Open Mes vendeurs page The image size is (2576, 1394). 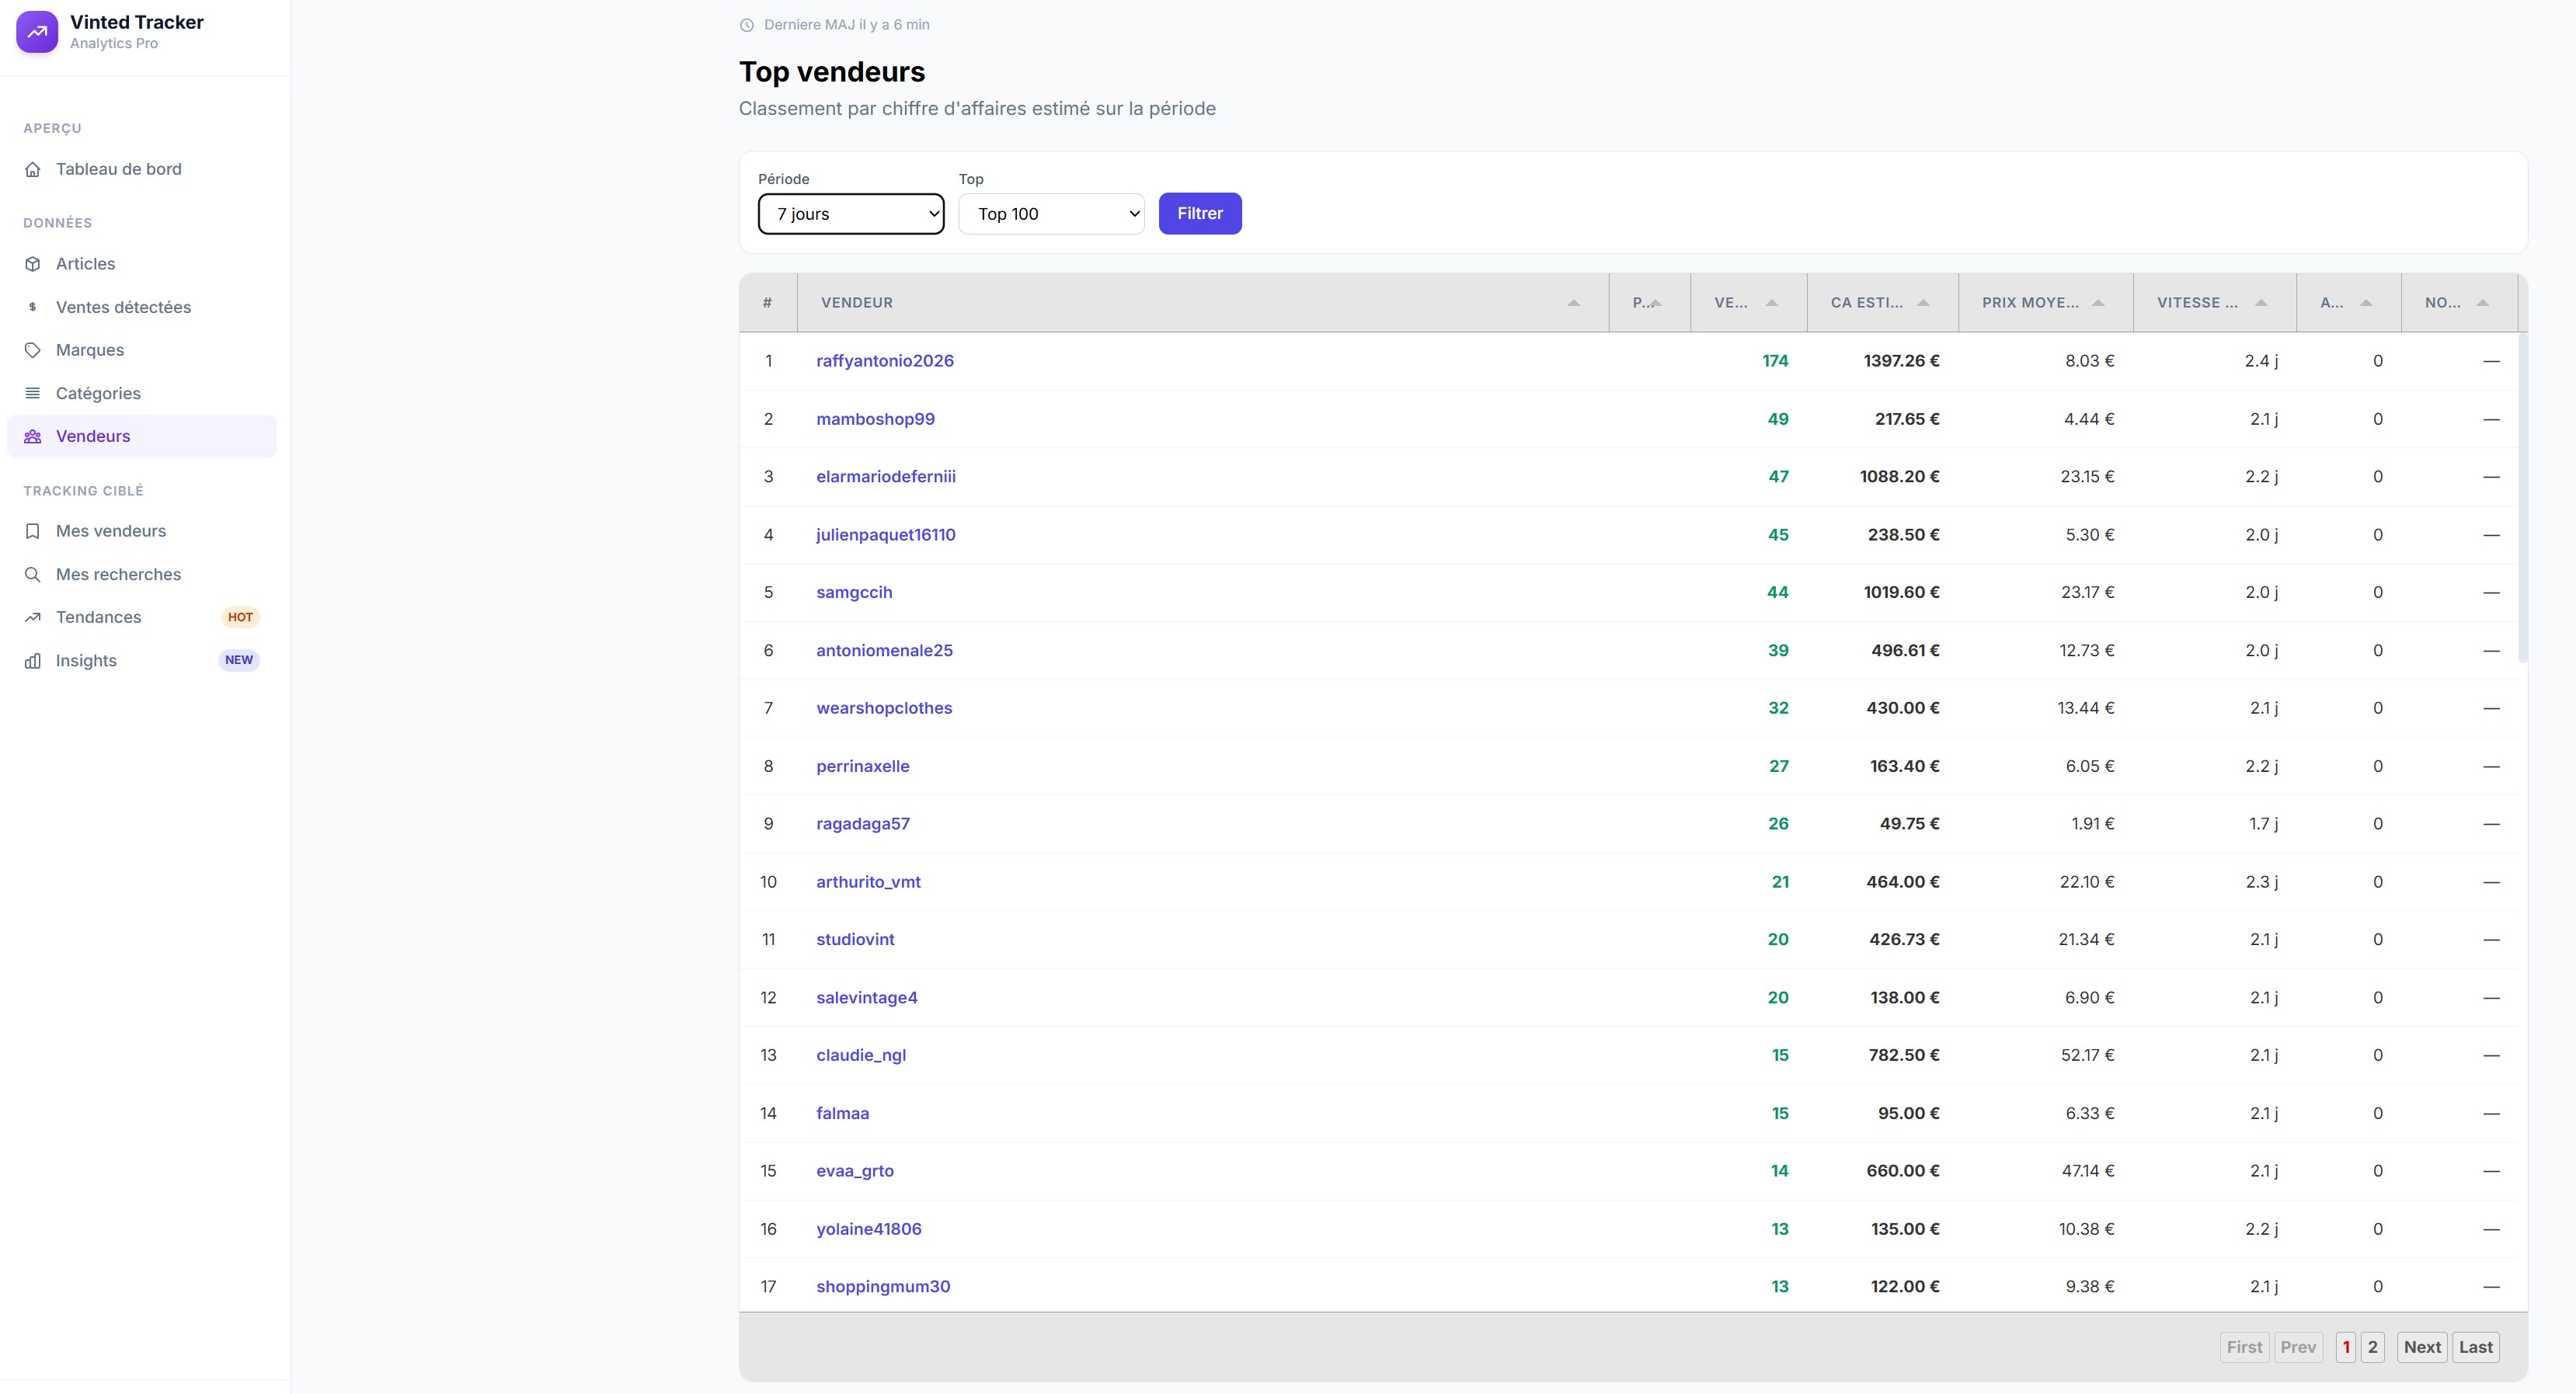pos(141,531)
